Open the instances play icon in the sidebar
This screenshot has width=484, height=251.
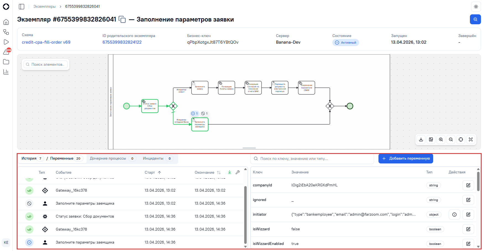(x=6, y=42)
